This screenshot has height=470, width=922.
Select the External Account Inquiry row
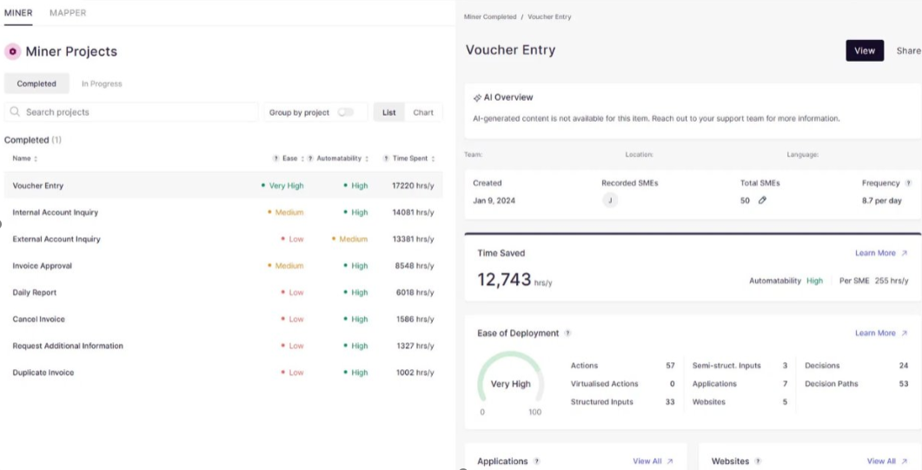223,239
